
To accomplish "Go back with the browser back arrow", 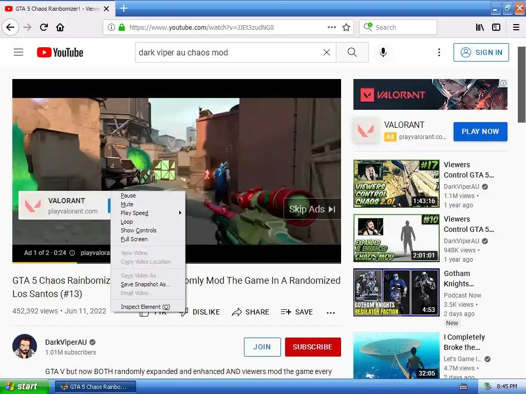I will tap(10, 27).
